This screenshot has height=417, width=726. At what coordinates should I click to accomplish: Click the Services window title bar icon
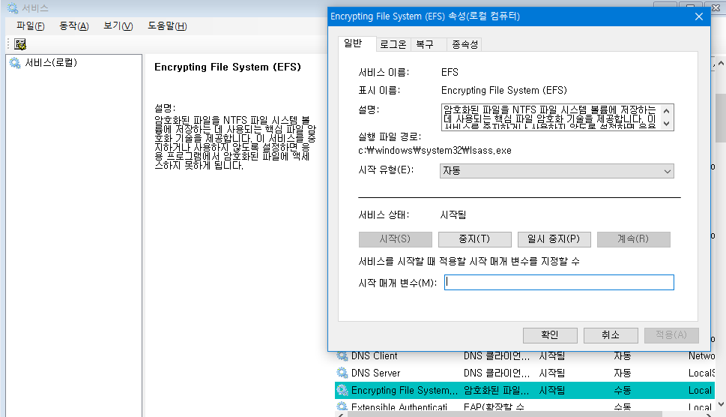13,8
